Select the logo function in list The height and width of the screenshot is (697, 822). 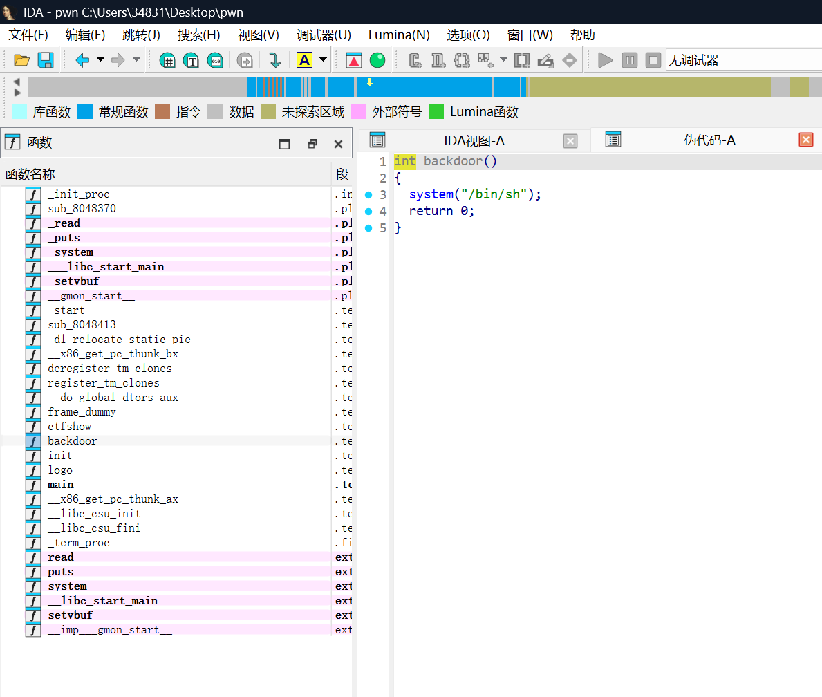tap(177, 470)
